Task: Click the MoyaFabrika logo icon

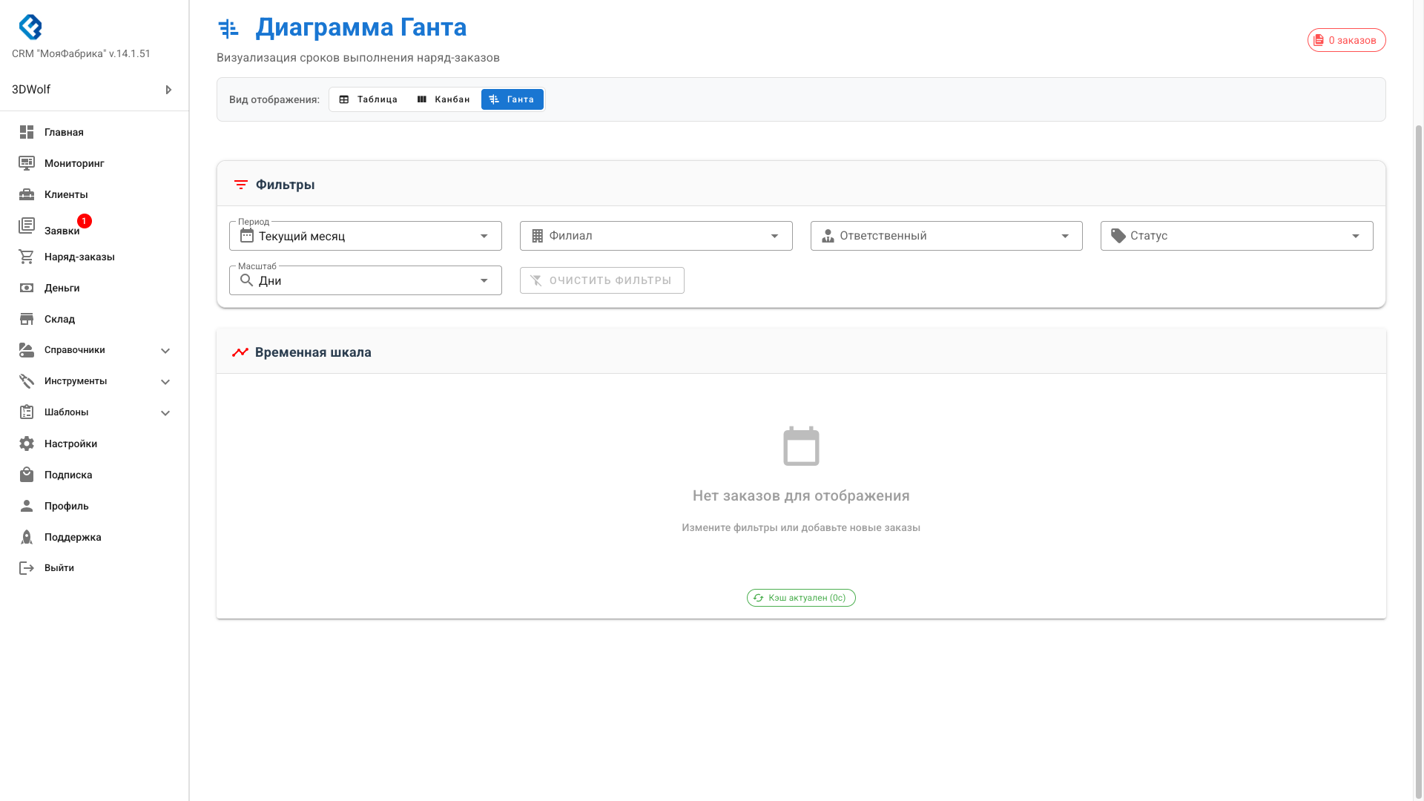Action: [30, 27]
